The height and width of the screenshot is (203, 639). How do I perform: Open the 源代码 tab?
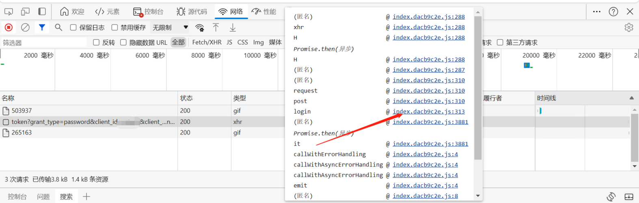click(192, 12)
